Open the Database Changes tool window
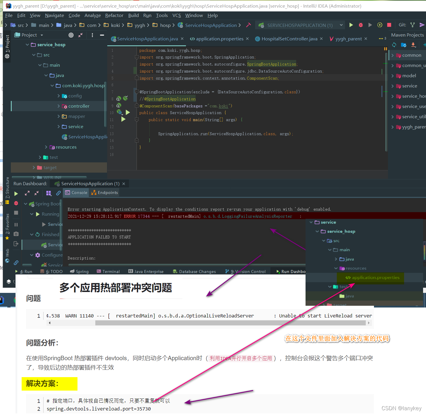426x414 pixels. point(194,272)
